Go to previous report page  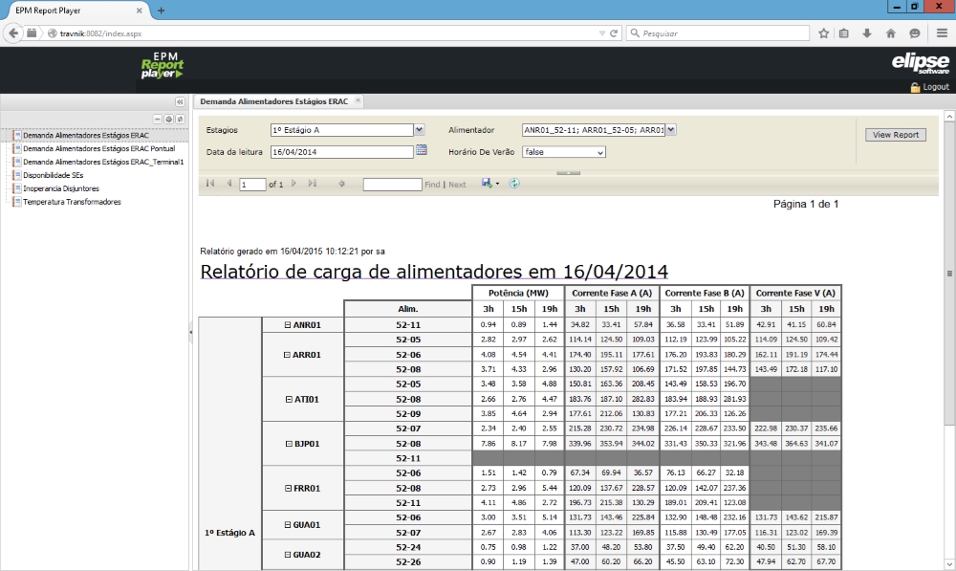point(229,184)
